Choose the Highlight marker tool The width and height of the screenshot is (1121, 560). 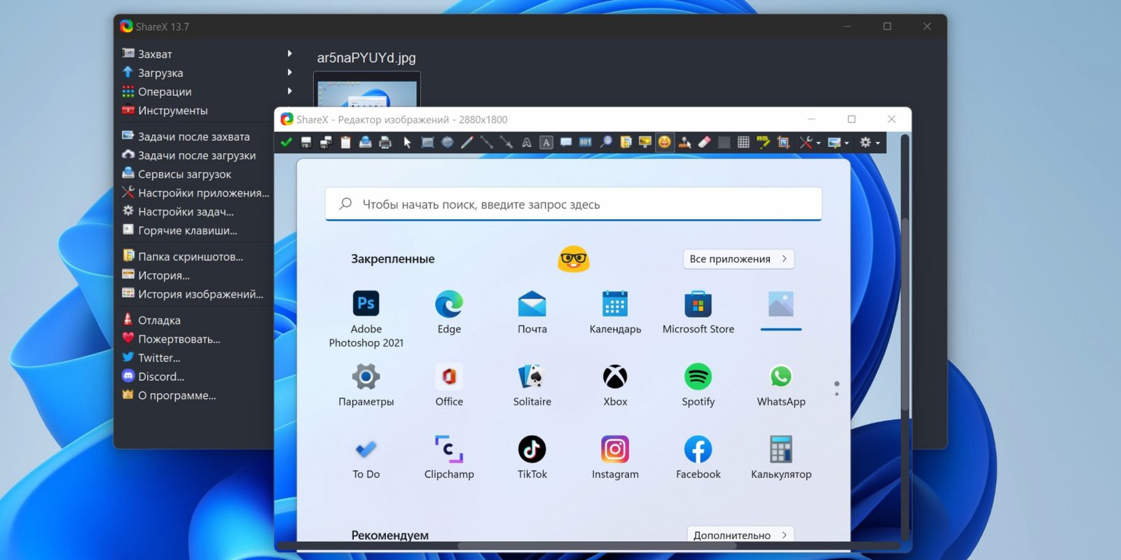[x=763, y=142]
